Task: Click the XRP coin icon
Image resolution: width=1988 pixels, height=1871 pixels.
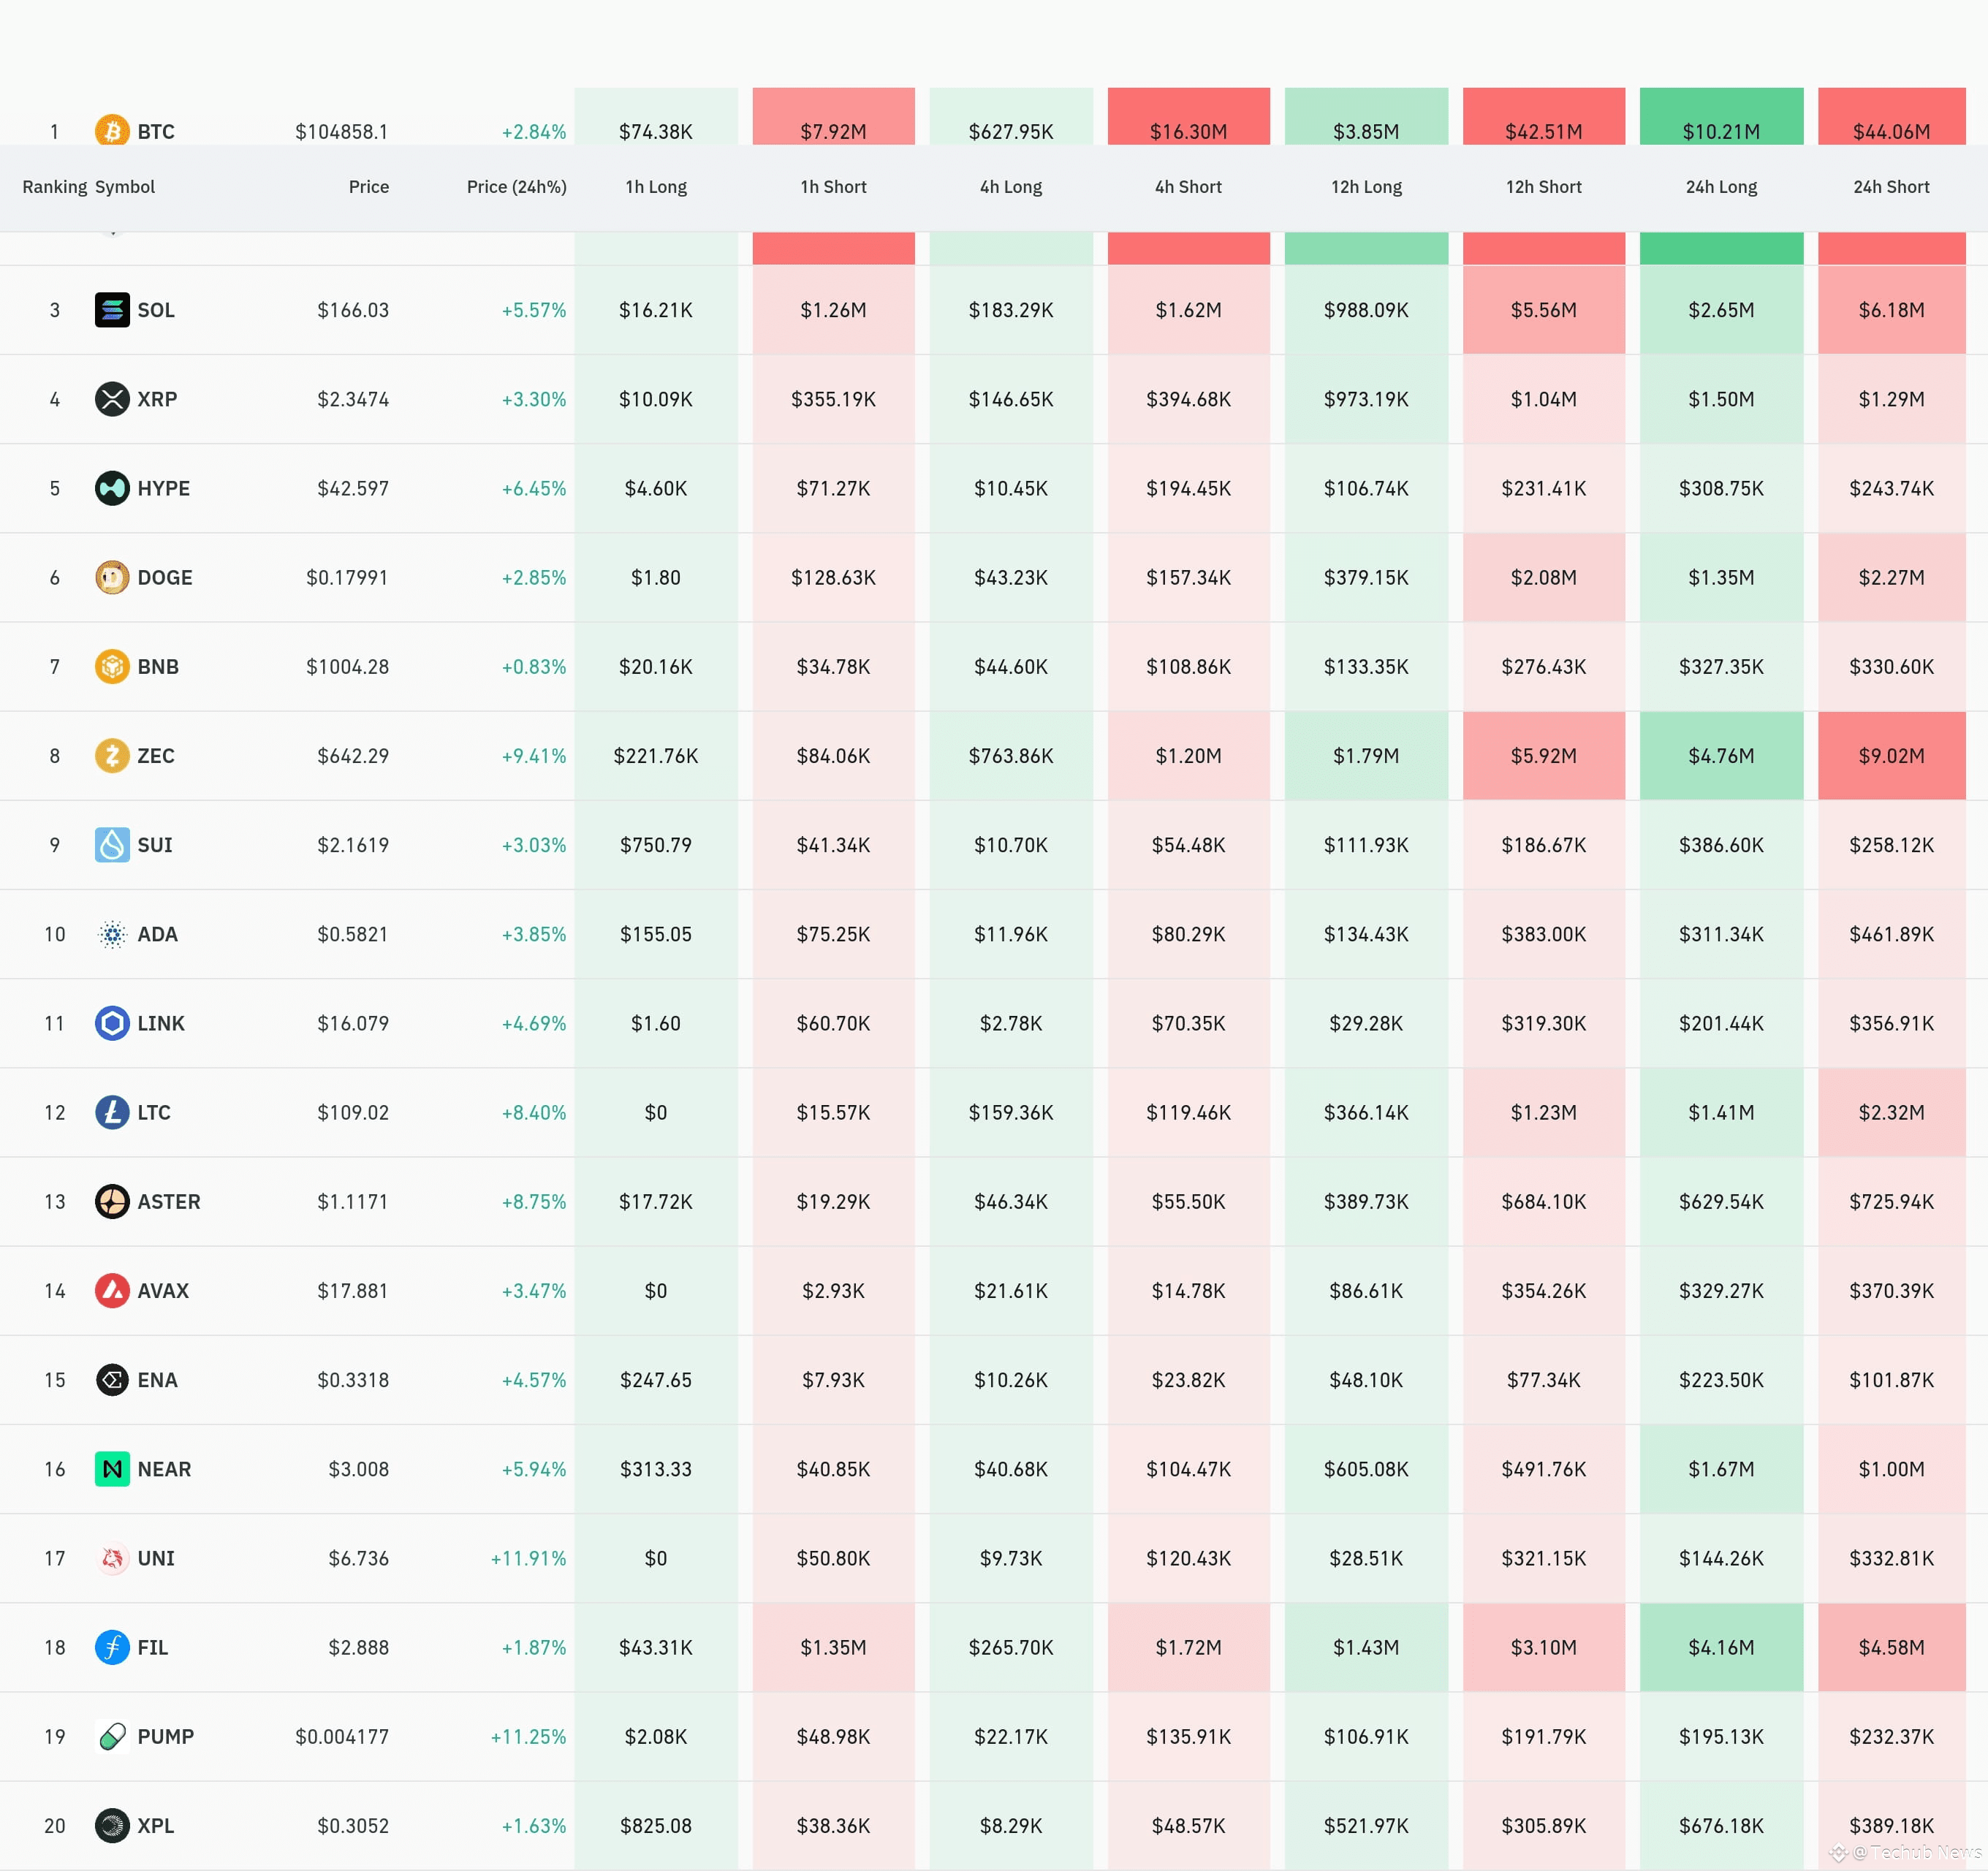Action: tap(112, 399)
